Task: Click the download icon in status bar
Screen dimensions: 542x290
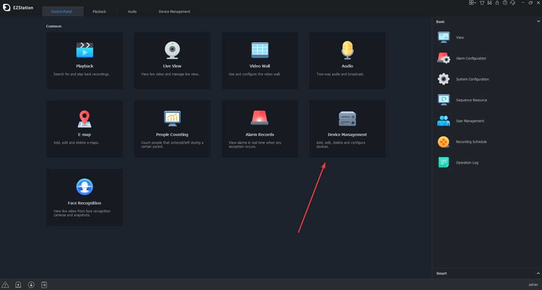Action: (31, 285)
